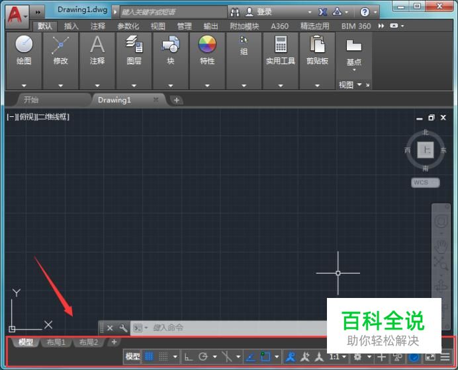This screenshot has height=370, width=458.
Task: Open status bar customization menu
Action: (x=445, y=357)
